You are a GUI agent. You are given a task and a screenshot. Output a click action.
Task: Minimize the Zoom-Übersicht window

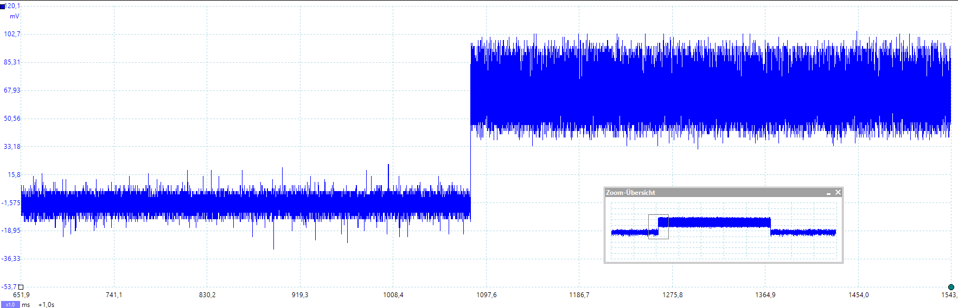[x=828, y=193]
